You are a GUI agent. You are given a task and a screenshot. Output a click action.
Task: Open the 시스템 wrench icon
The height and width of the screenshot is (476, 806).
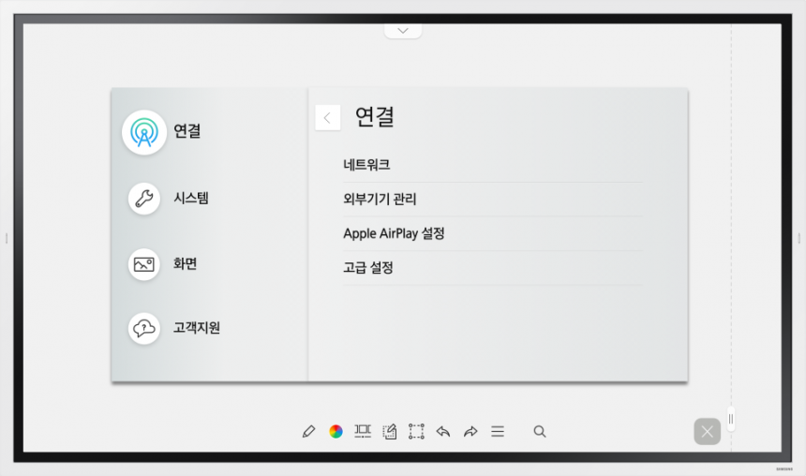click(x=144, y=199)
